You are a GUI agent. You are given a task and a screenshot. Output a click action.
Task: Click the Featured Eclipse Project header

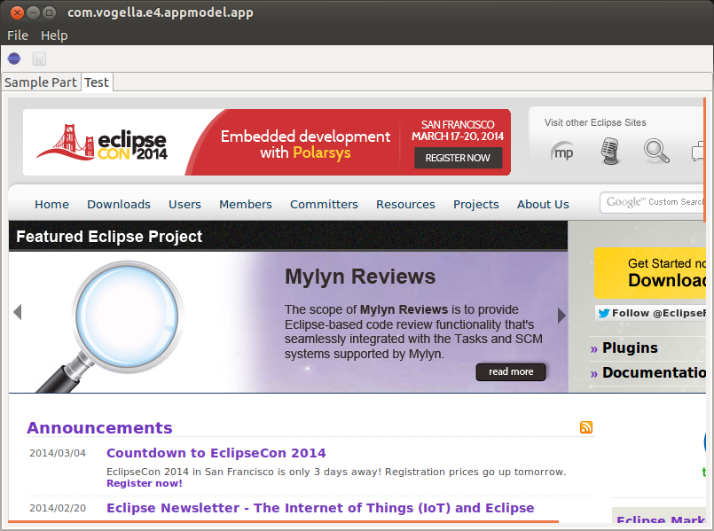pyautogui.click(x=109, y=237)
